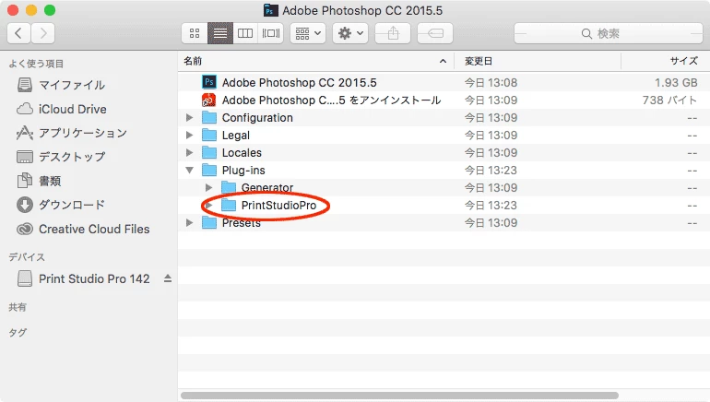
Task: Open the item arrangement dropdown
Action: [x=308, y=33]
